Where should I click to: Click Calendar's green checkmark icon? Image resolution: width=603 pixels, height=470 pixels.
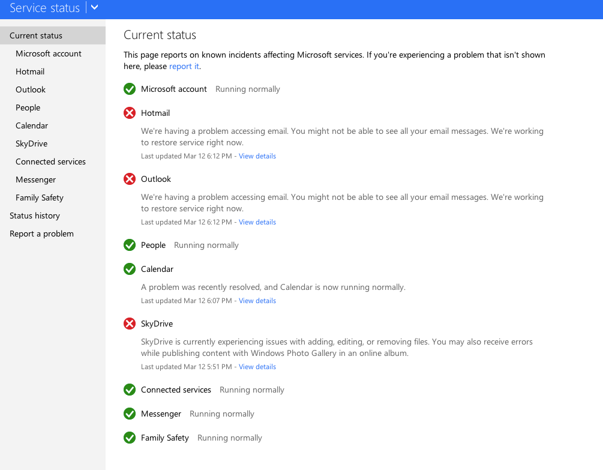(x=130, y=269)
